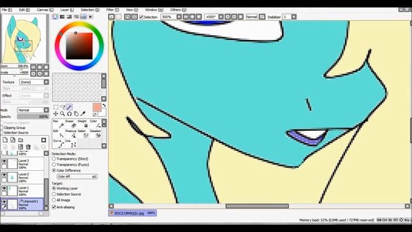The height and width of the screenshot is (232, 412).
Task: Show the color mixer panel icon
Action: (x=76, y=17)
